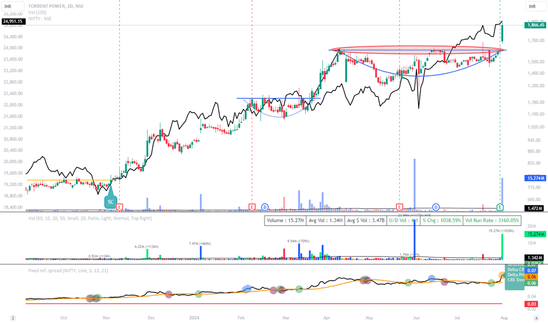
Task: Click the U/D Vol table cell
Action: coord(403,220)
